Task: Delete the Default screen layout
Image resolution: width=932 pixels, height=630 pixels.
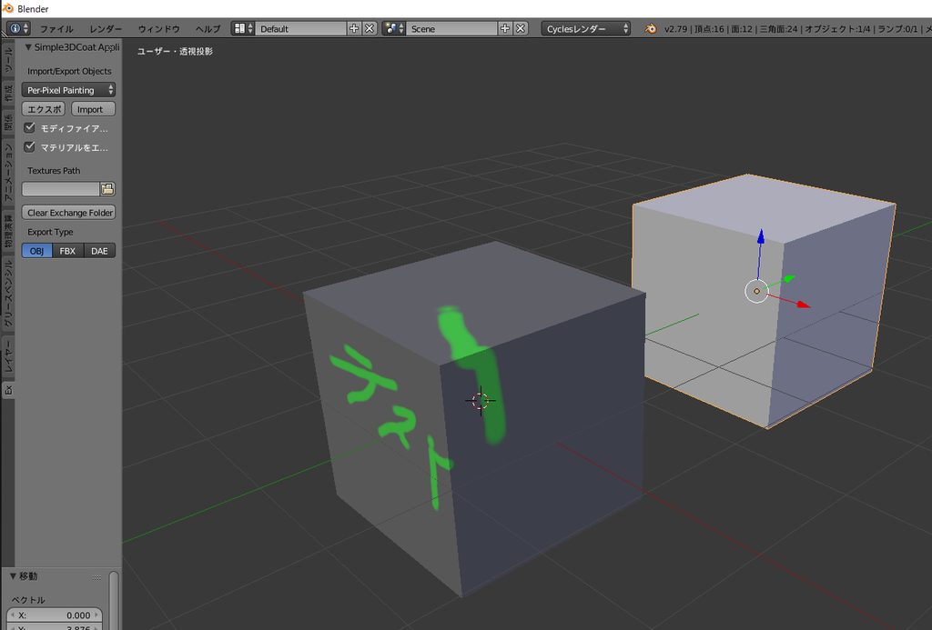Action: 370,28
